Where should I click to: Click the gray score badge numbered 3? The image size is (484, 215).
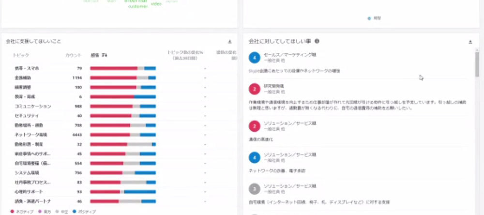coord(254,188)
